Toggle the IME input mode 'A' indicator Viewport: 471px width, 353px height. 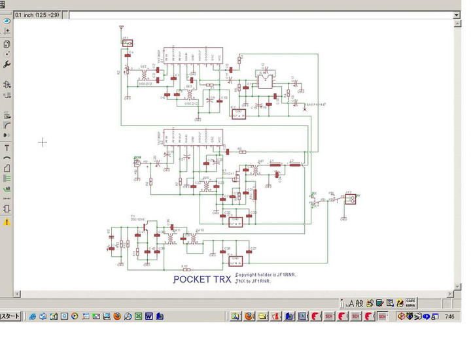tap(350, 303)
